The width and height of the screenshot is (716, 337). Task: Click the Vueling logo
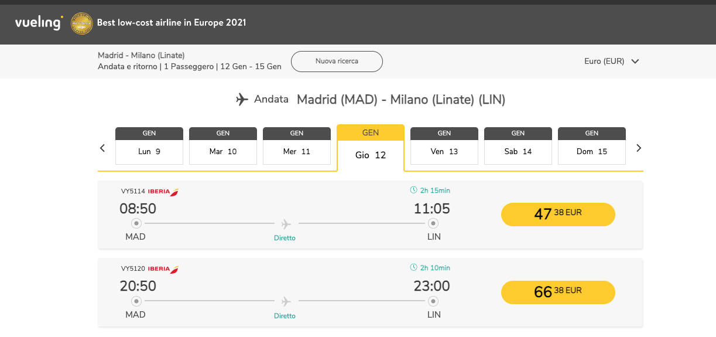tap(39, 23)
